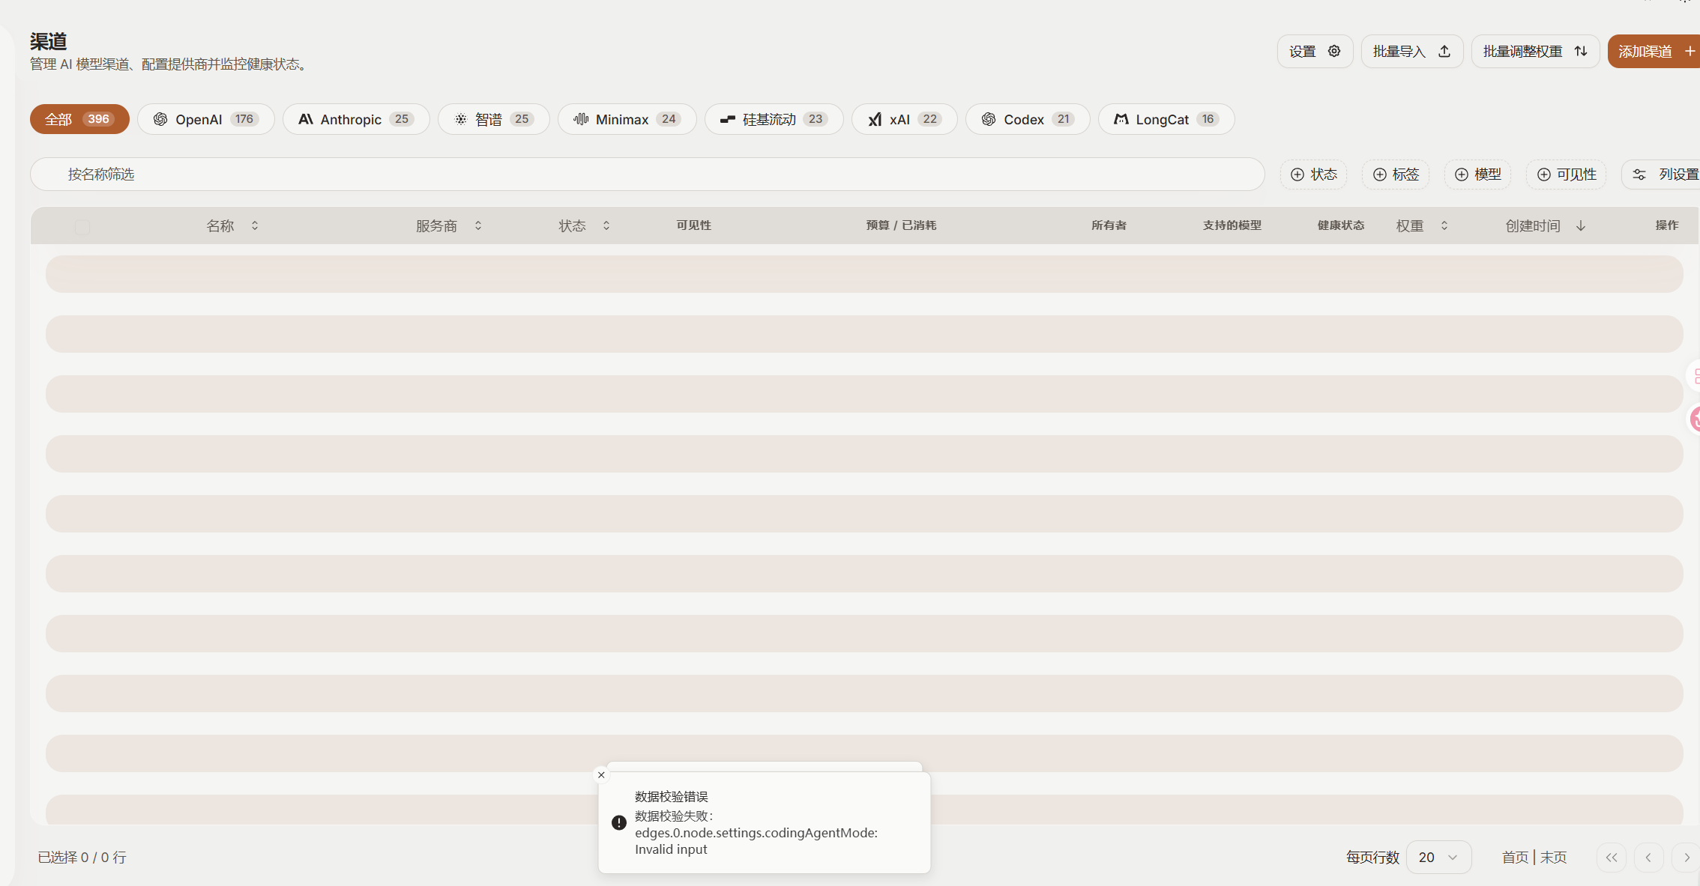Filter by the 硅基流动 provider tab

coord(774,119)
